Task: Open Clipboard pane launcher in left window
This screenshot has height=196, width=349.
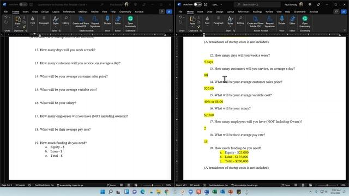Action: 27,30
